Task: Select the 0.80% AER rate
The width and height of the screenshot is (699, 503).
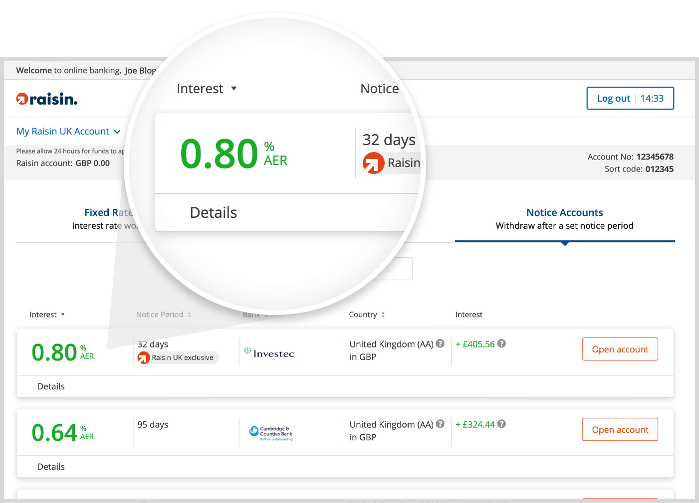Action: click(x=63, y=352)
